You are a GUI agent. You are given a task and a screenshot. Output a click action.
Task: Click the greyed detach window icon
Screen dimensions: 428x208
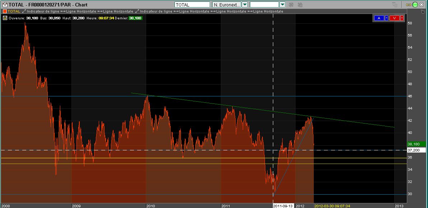pyautogui.click(x=395, y=5)
